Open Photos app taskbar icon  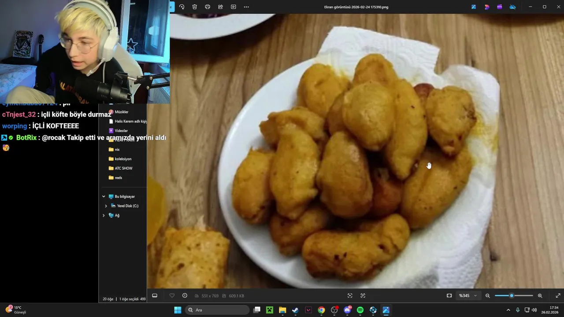(x=386, y=310)
